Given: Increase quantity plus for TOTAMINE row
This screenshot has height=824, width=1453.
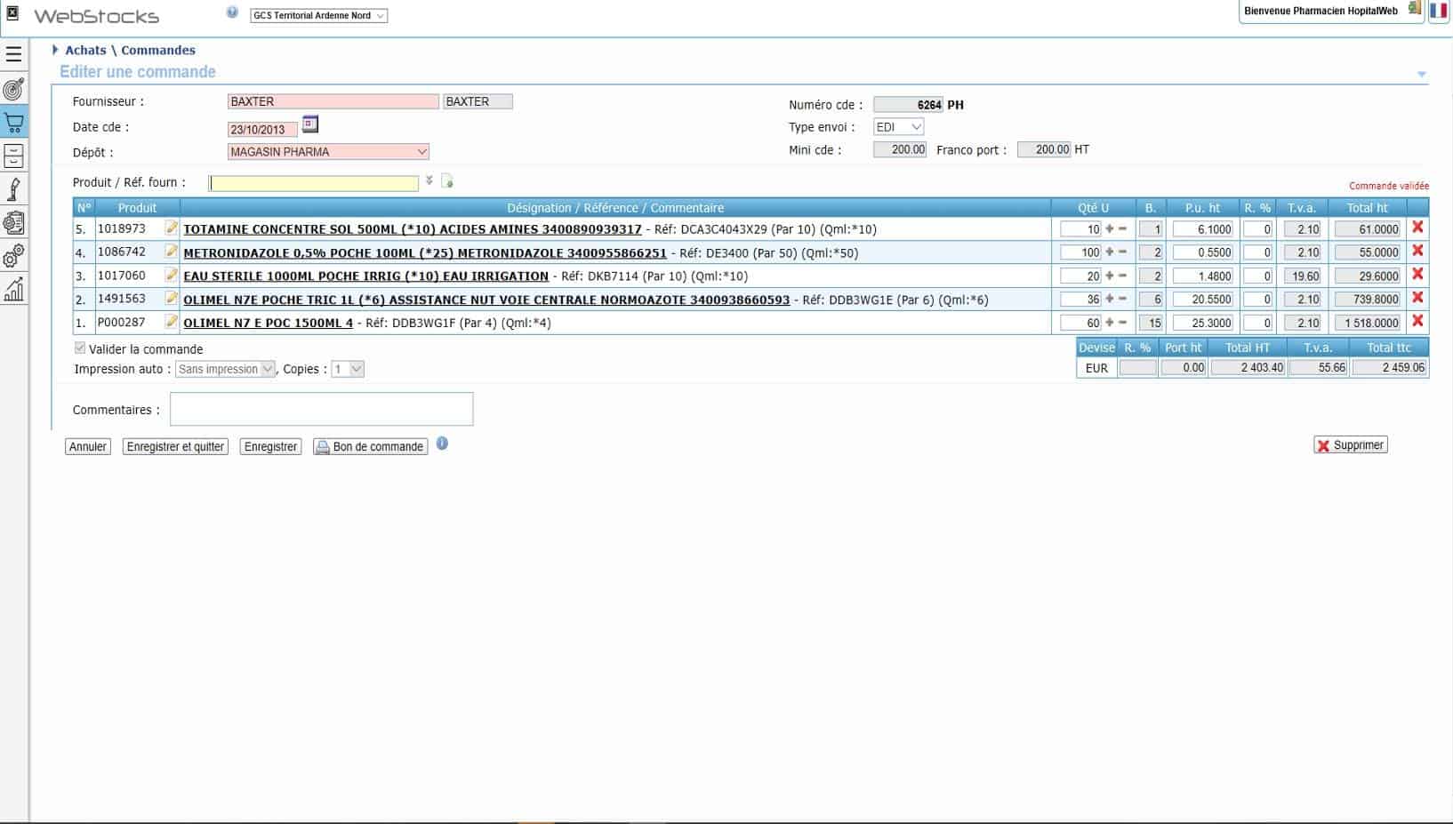Looking at the screenshot, I should pos(1110,228).
